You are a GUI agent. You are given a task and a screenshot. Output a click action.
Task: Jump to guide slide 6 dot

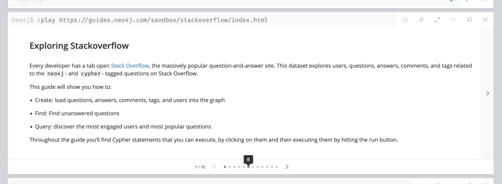tap(249, 167)
